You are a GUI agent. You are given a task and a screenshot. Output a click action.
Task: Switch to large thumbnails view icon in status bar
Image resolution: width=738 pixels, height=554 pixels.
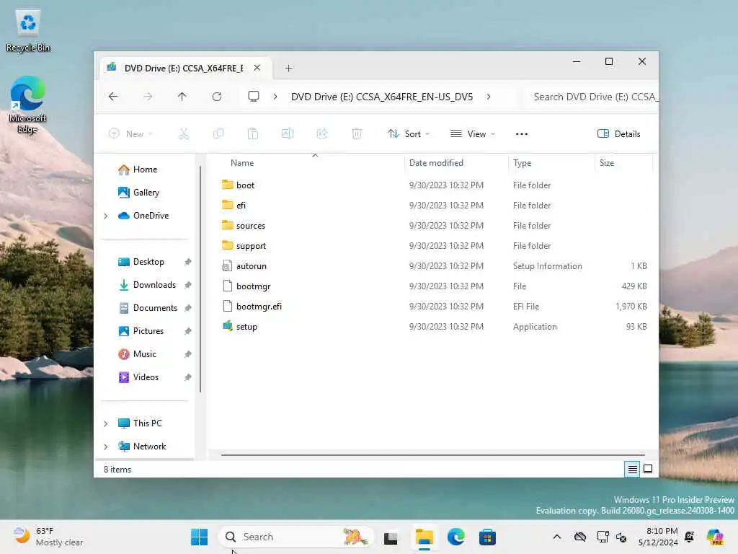(648, 469)
